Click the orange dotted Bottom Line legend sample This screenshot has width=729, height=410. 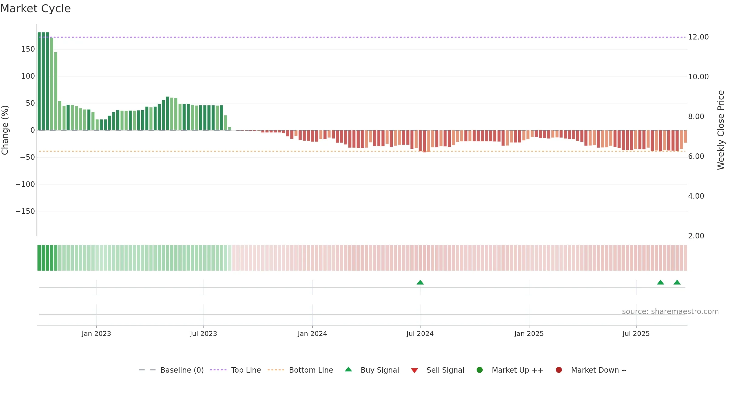pos(276,370)
